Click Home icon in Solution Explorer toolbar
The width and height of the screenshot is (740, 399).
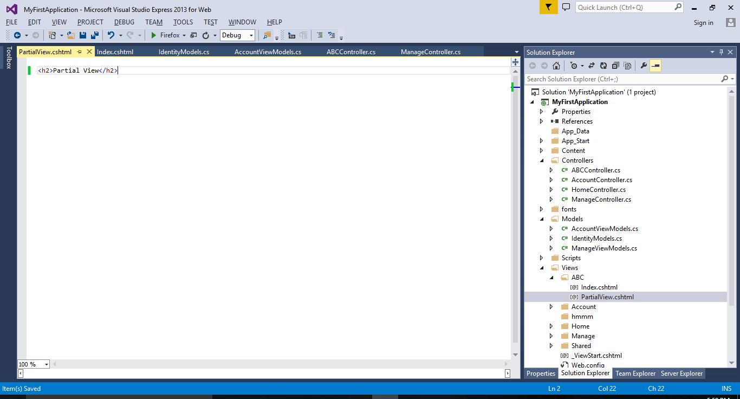point(556,66)
